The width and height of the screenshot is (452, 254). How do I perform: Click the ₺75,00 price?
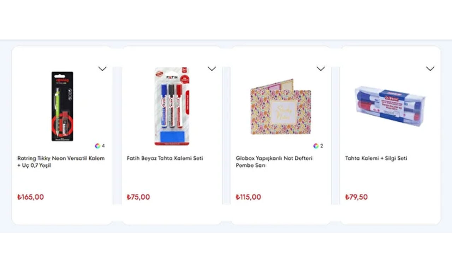click(x=138, y=197)
